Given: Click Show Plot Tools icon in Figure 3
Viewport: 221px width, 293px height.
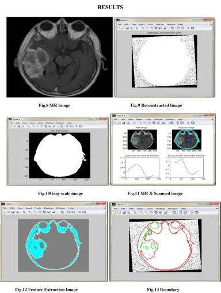Looking at the screenshot, I should click(x=193, y=123).
